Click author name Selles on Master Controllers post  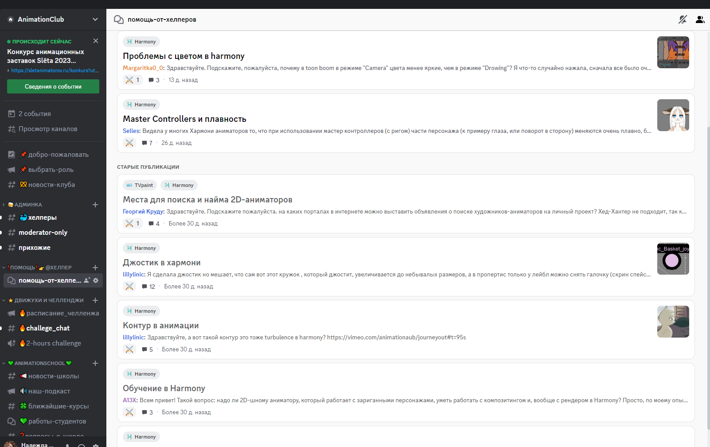click(131, 131)
